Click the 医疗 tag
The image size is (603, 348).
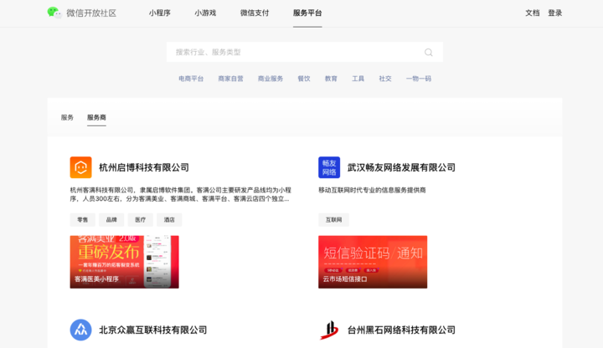(x=141, y=220)
